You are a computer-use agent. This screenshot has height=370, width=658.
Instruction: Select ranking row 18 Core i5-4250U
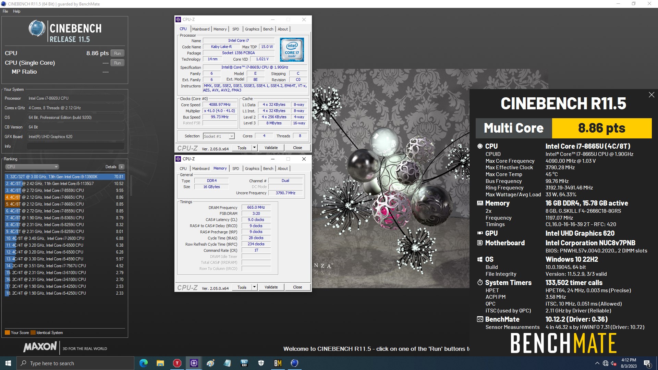click(65, 293)
